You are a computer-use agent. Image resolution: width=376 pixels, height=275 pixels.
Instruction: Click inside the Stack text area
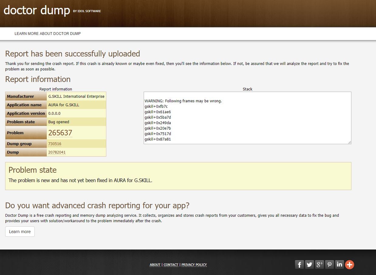248,118
